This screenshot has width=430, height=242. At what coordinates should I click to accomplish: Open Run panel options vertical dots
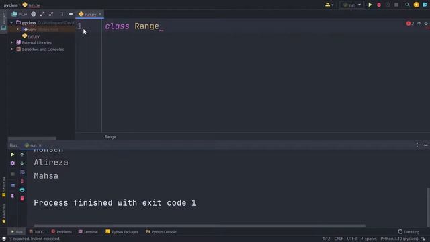click(x=417, y=145)
